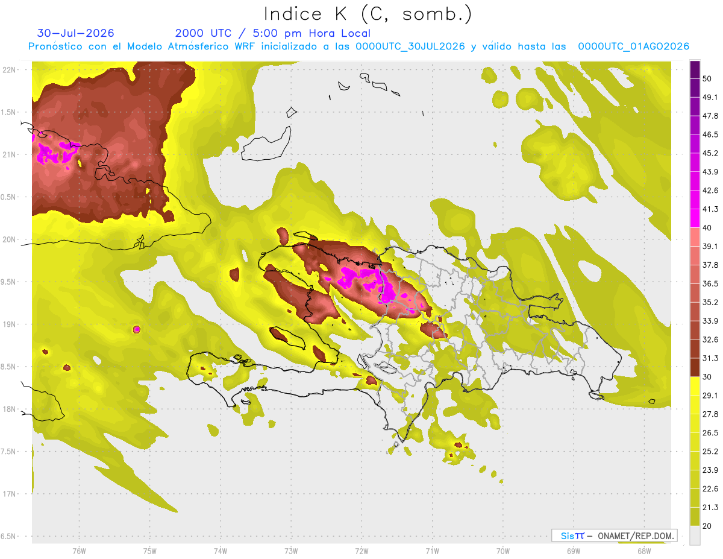Click the latitude axis label "6.5N"
The height and width of the screenshot is (559, 723).
click(x=8, y=537)
